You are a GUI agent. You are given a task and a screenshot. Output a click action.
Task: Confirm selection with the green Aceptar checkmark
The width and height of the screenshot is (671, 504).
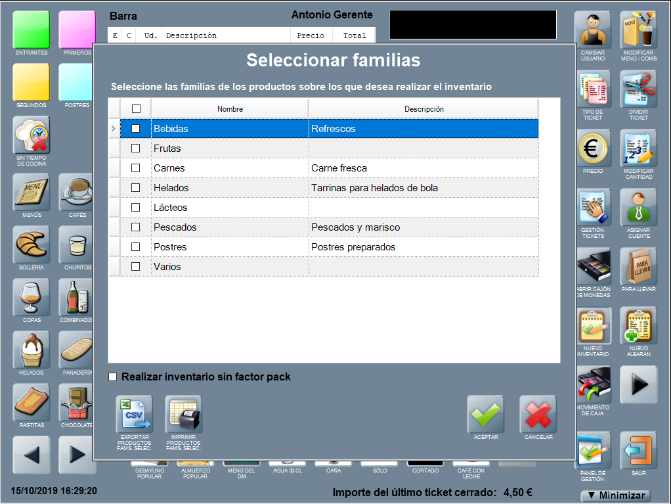(485, 414)
